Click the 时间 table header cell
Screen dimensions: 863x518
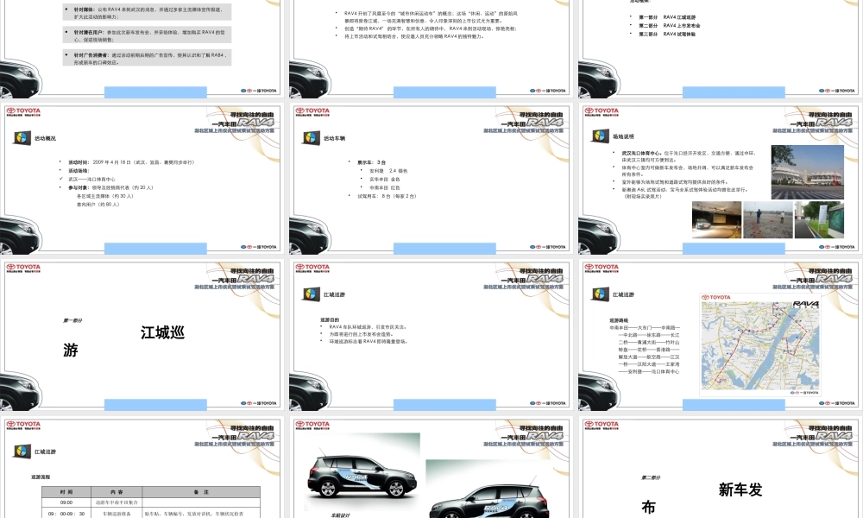(66, 491)
